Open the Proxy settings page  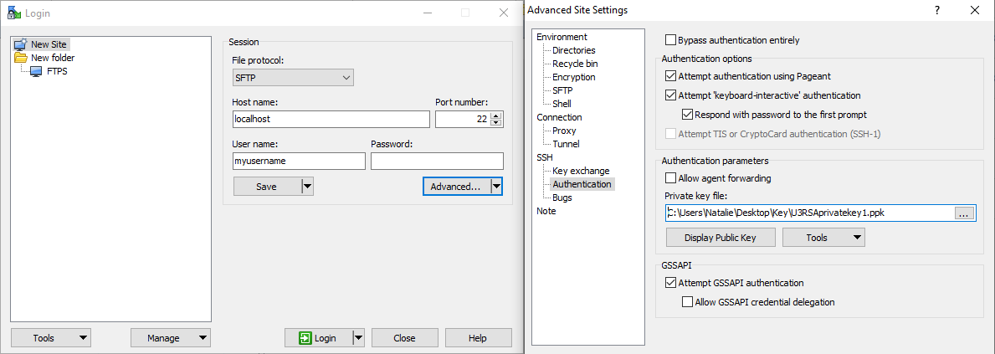coord(564,131)
